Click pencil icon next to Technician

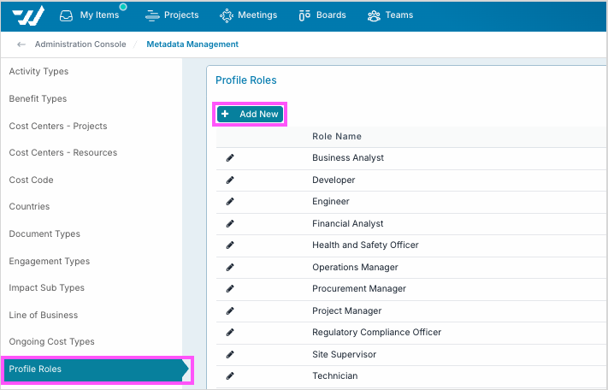pos(230,376)
